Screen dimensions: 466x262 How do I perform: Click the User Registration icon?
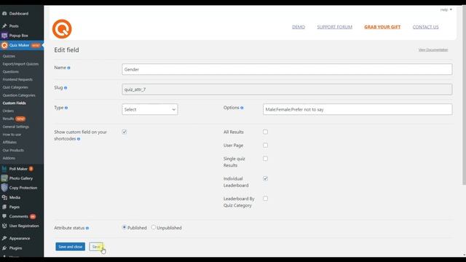pos(4,226)
